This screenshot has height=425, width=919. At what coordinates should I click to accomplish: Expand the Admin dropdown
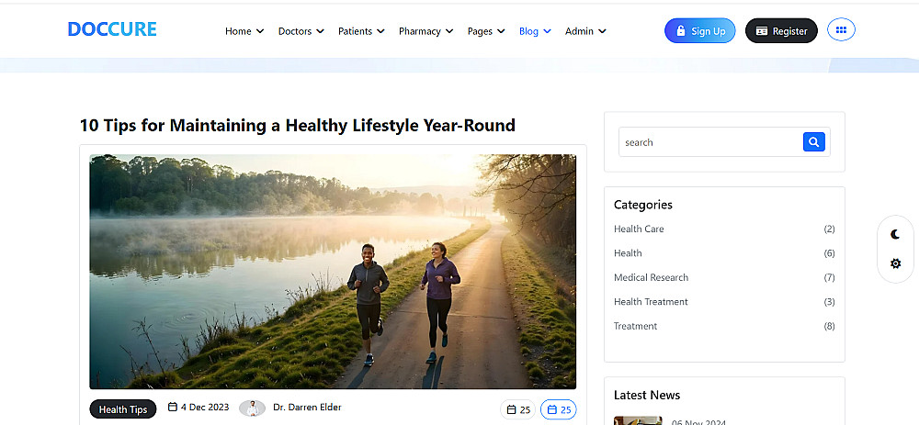pyautogui.click(x=585, y=31)
